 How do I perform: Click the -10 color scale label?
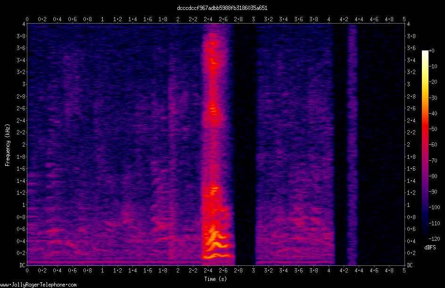pos(433,66)
